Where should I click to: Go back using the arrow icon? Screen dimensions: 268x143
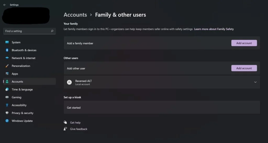click(4, 5)
